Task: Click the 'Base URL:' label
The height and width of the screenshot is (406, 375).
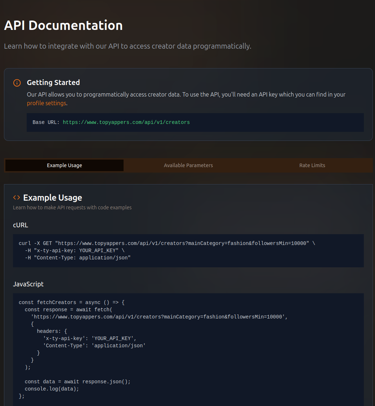Action: click(x=46, y=122)
